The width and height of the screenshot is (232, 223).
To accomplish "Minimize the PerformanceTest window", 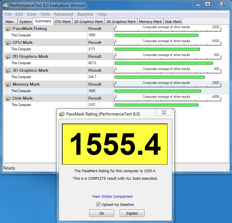I will point(198,4).
